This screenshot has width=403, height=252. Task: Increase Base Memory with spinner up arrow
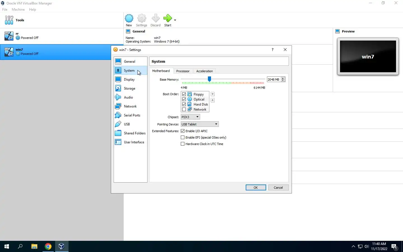click(283, 78)
